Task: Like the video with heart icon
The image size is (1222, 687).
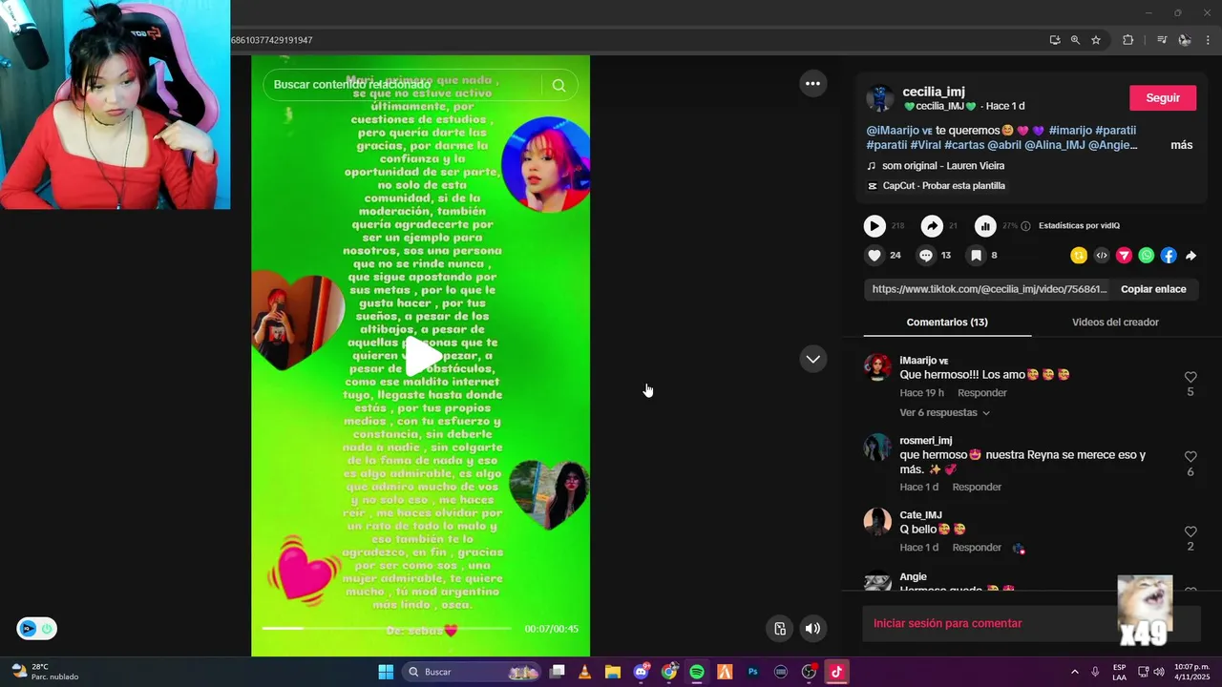Action: click(874, 256)
